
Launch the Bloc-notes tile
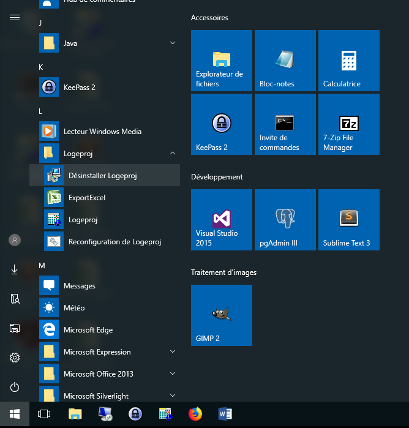[x=285, y=61]
